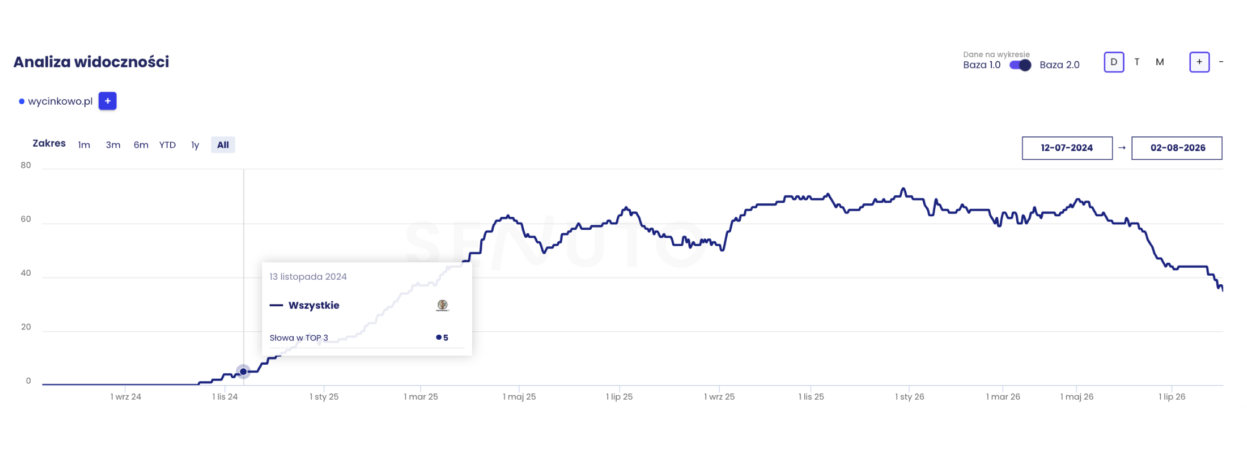Pick the 1y range
The width and height of the screenshot is (1247, 453).
[x=195, y=145]
